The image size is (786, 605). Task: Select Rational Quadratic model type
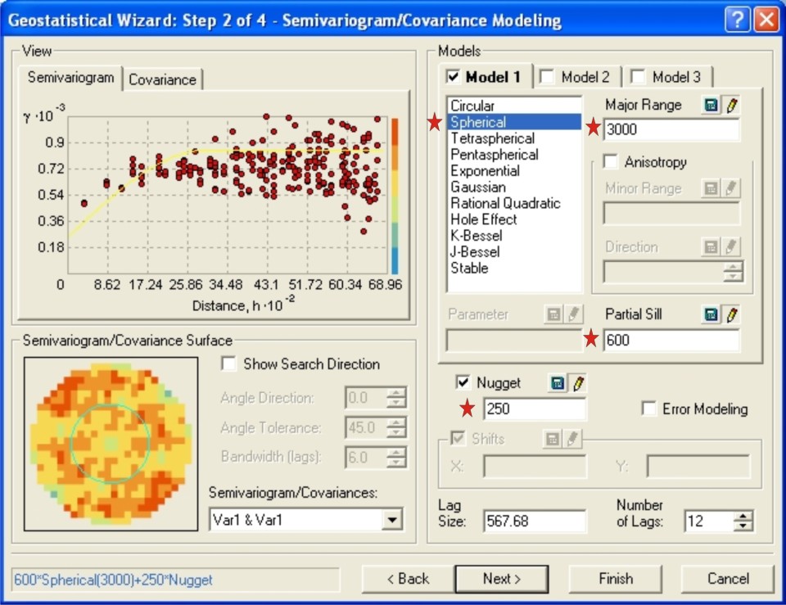514,203
